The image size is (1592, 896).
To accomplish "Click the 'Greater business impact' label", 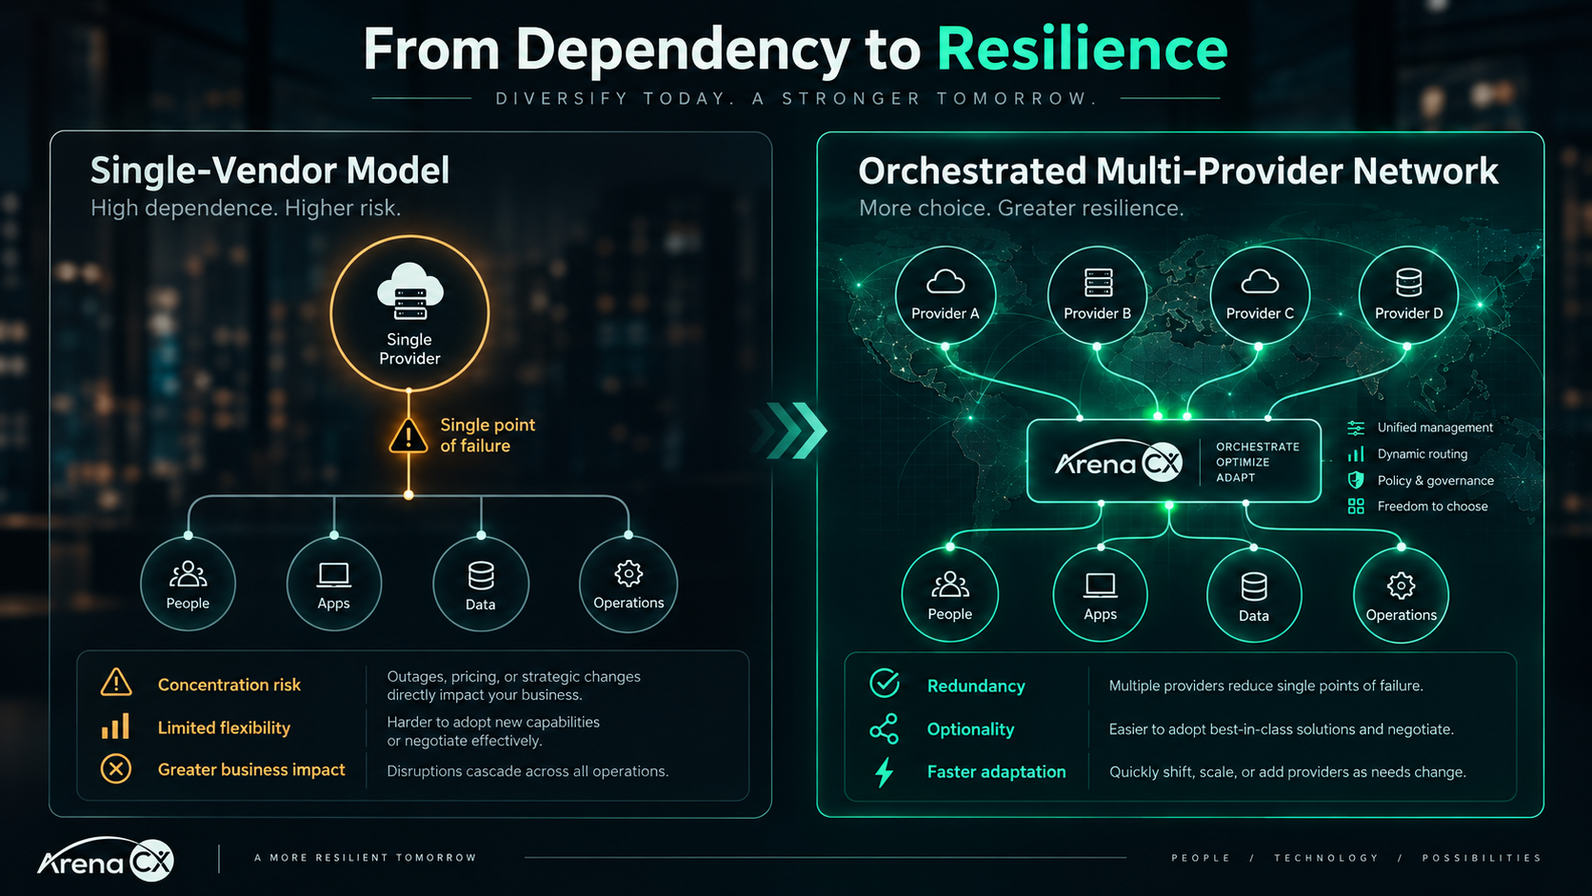I will pyautogui.click(x=251, y=769).
